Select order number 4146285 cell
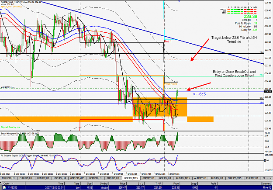 (14, 188)
